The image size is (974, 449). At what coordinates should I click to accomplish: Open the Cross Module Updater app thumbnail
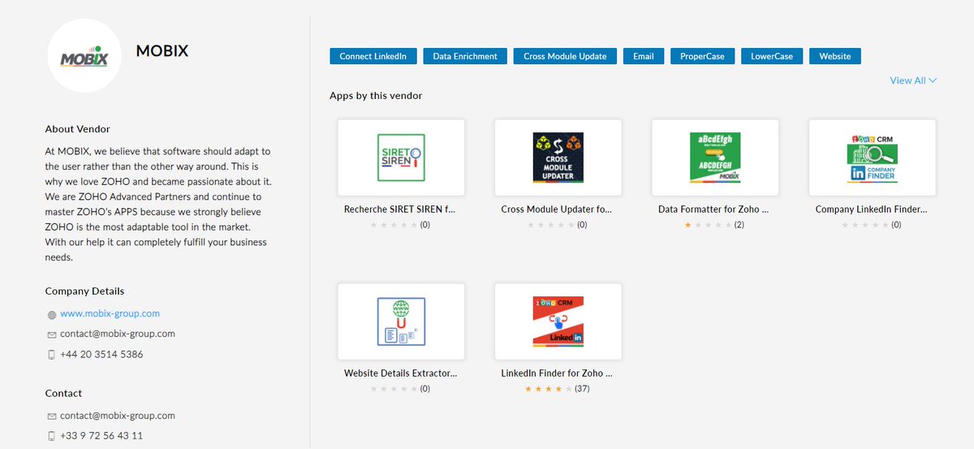[x=558, y=158]
